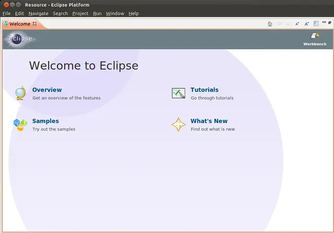
Task: Open the File menu
Action: coord(7,14)
